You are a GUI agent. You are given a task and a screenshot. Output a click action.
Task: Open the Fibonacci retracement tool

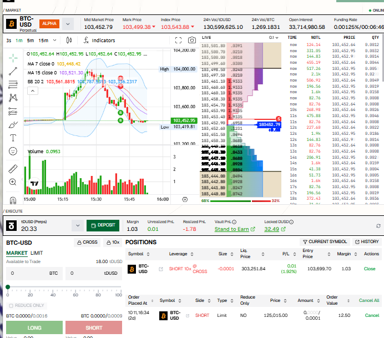coord(13,84)
